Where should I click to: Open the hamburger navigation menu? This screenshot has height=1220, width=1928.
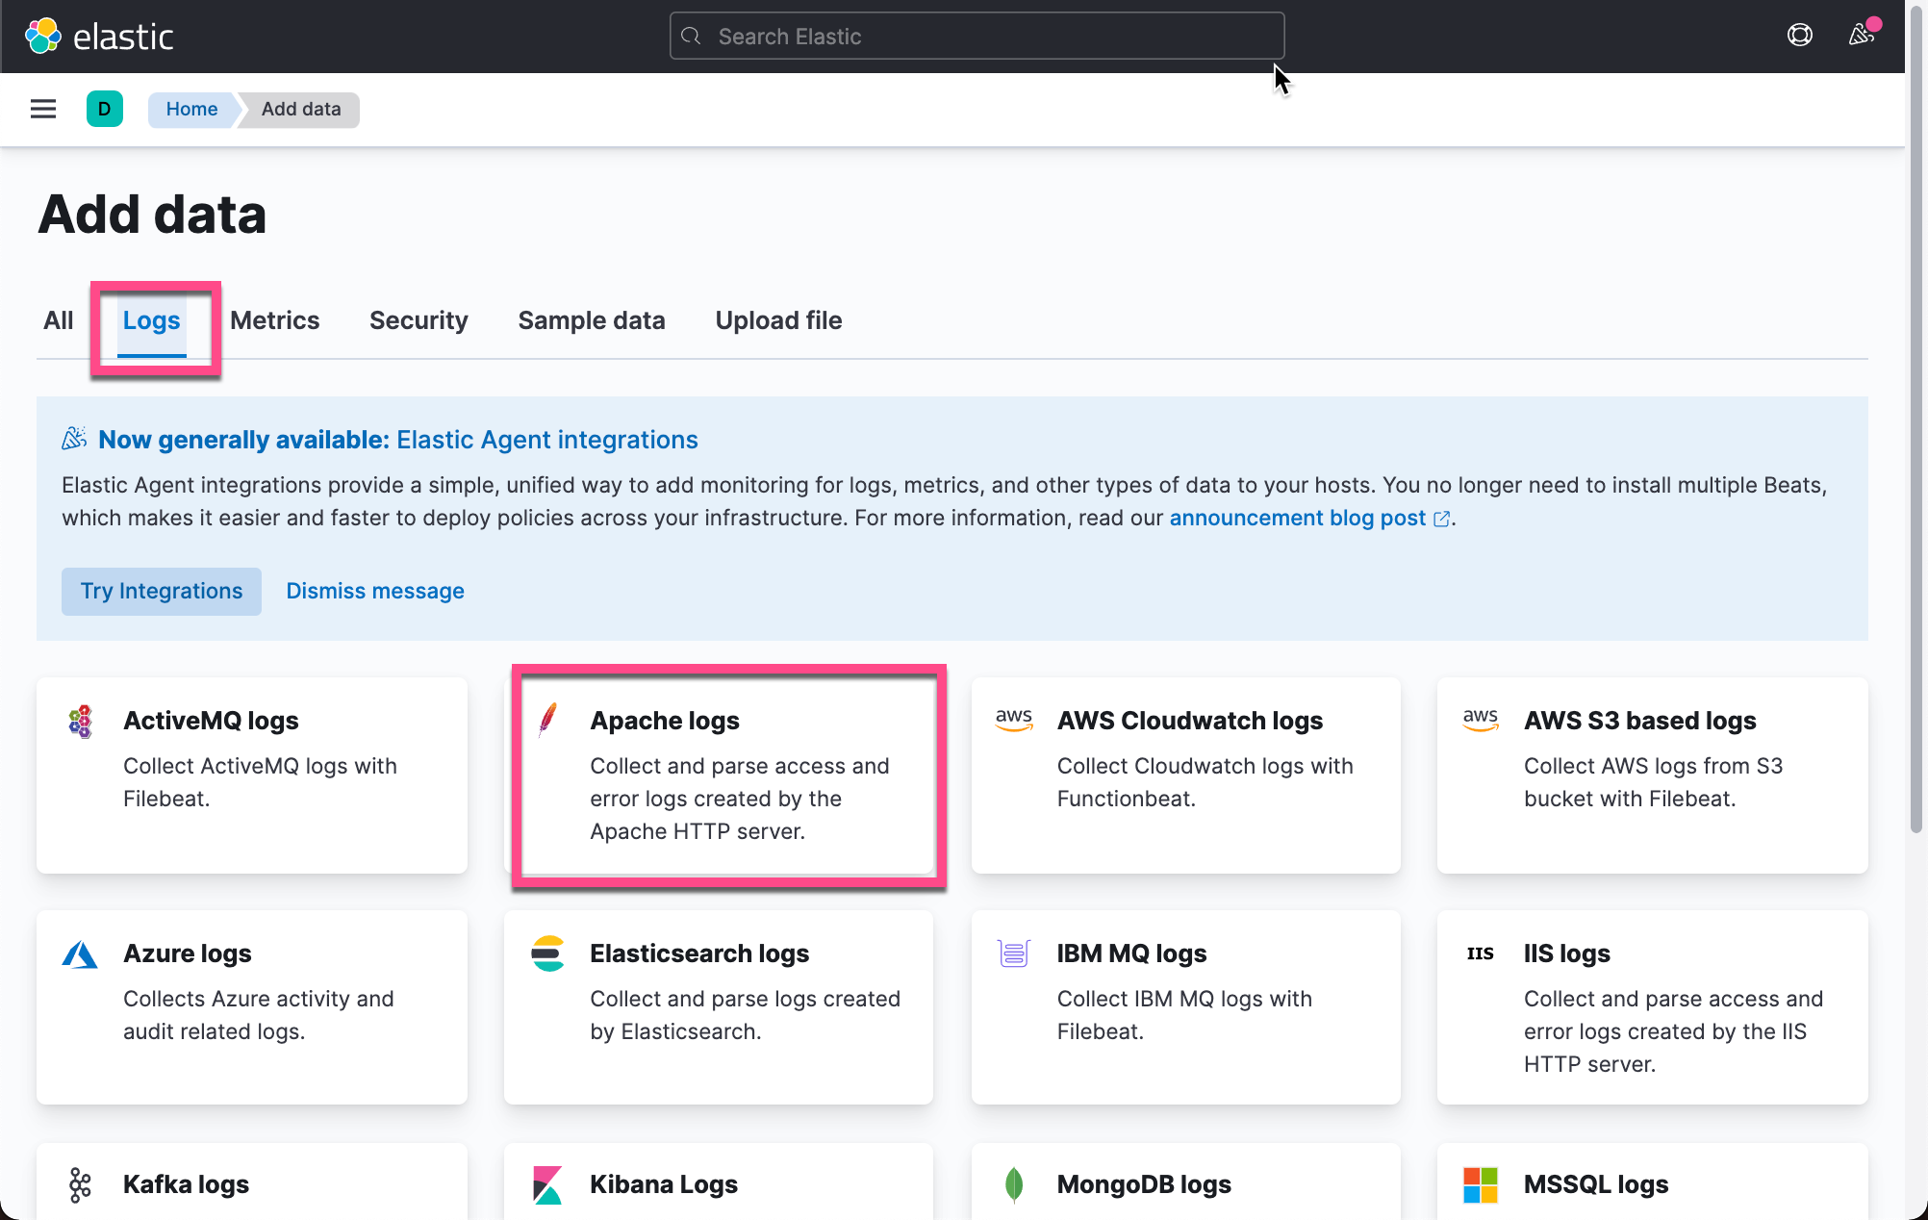[43, 109]
